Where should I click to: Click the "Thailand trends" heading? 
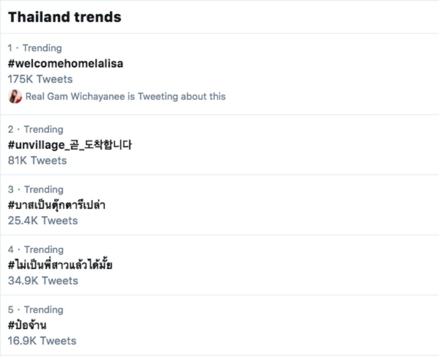point(64,17)
